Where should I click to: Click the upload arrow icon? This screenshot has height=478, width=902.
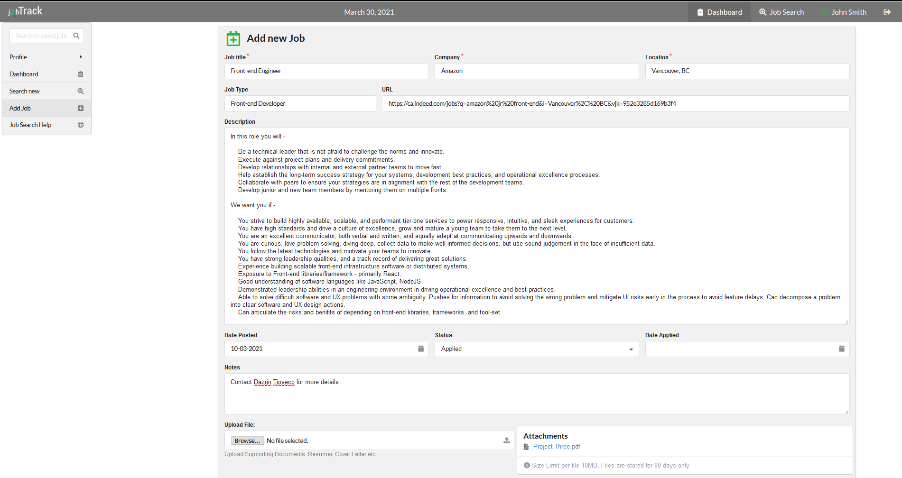507,441
